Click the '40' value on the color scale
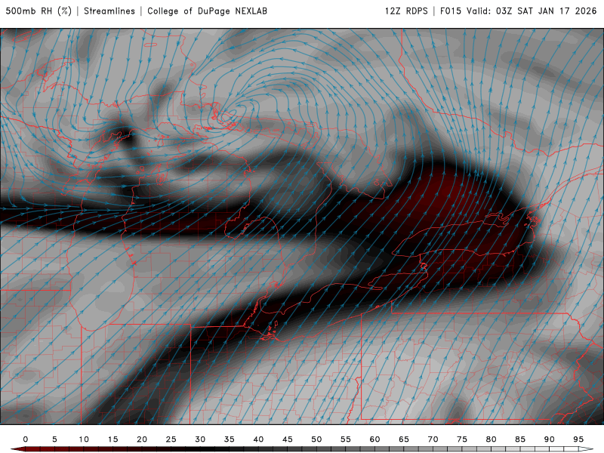The image size is (604, 453). [258, 439]
